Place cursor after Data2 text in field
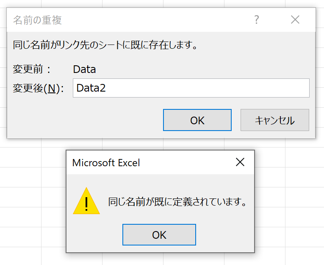 point(106,88)
